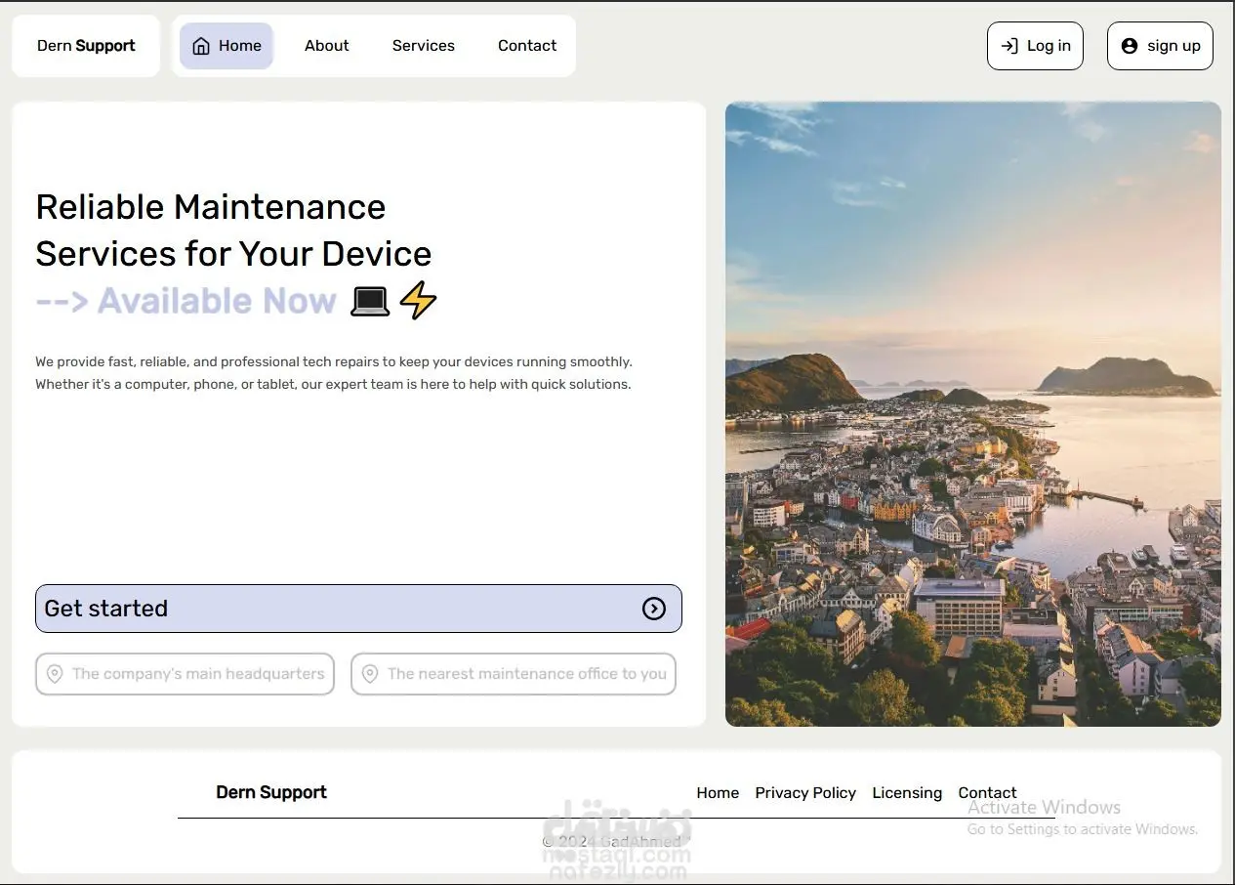
Task: Select the Home tab in the navbar
Action: [226, 46]
